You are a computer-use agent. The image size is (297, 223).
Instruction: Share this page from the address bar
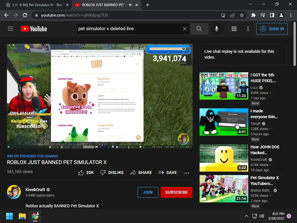pos(233,15)
